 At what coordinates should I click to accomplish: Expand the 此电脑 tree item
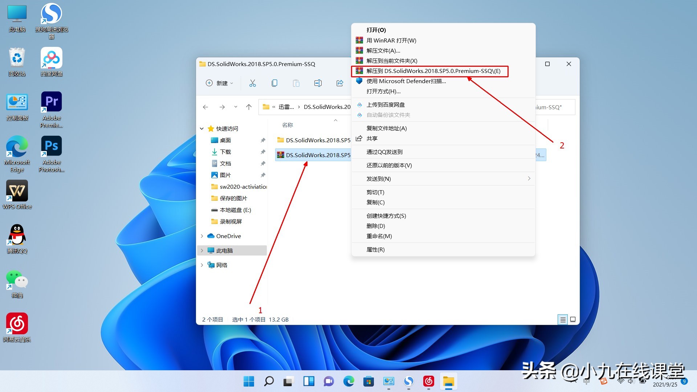[x=202, y=250]
